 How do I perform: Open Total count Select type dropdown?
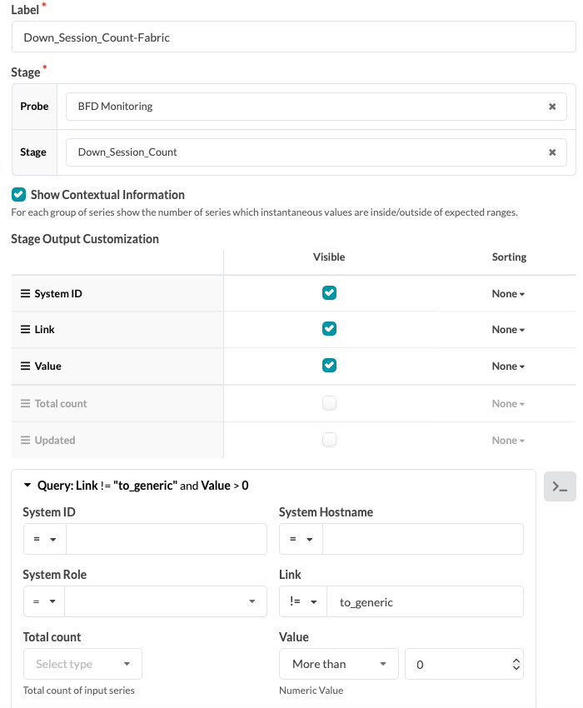82,664
